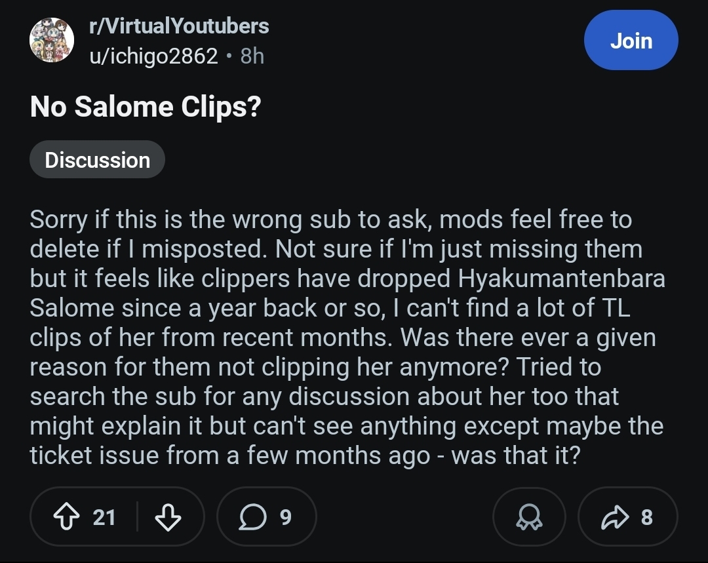Image resolution: width=708 pixels, height=563 pixels.
Task: Tap the share arrow icon
Action: (x=613, y=517)
